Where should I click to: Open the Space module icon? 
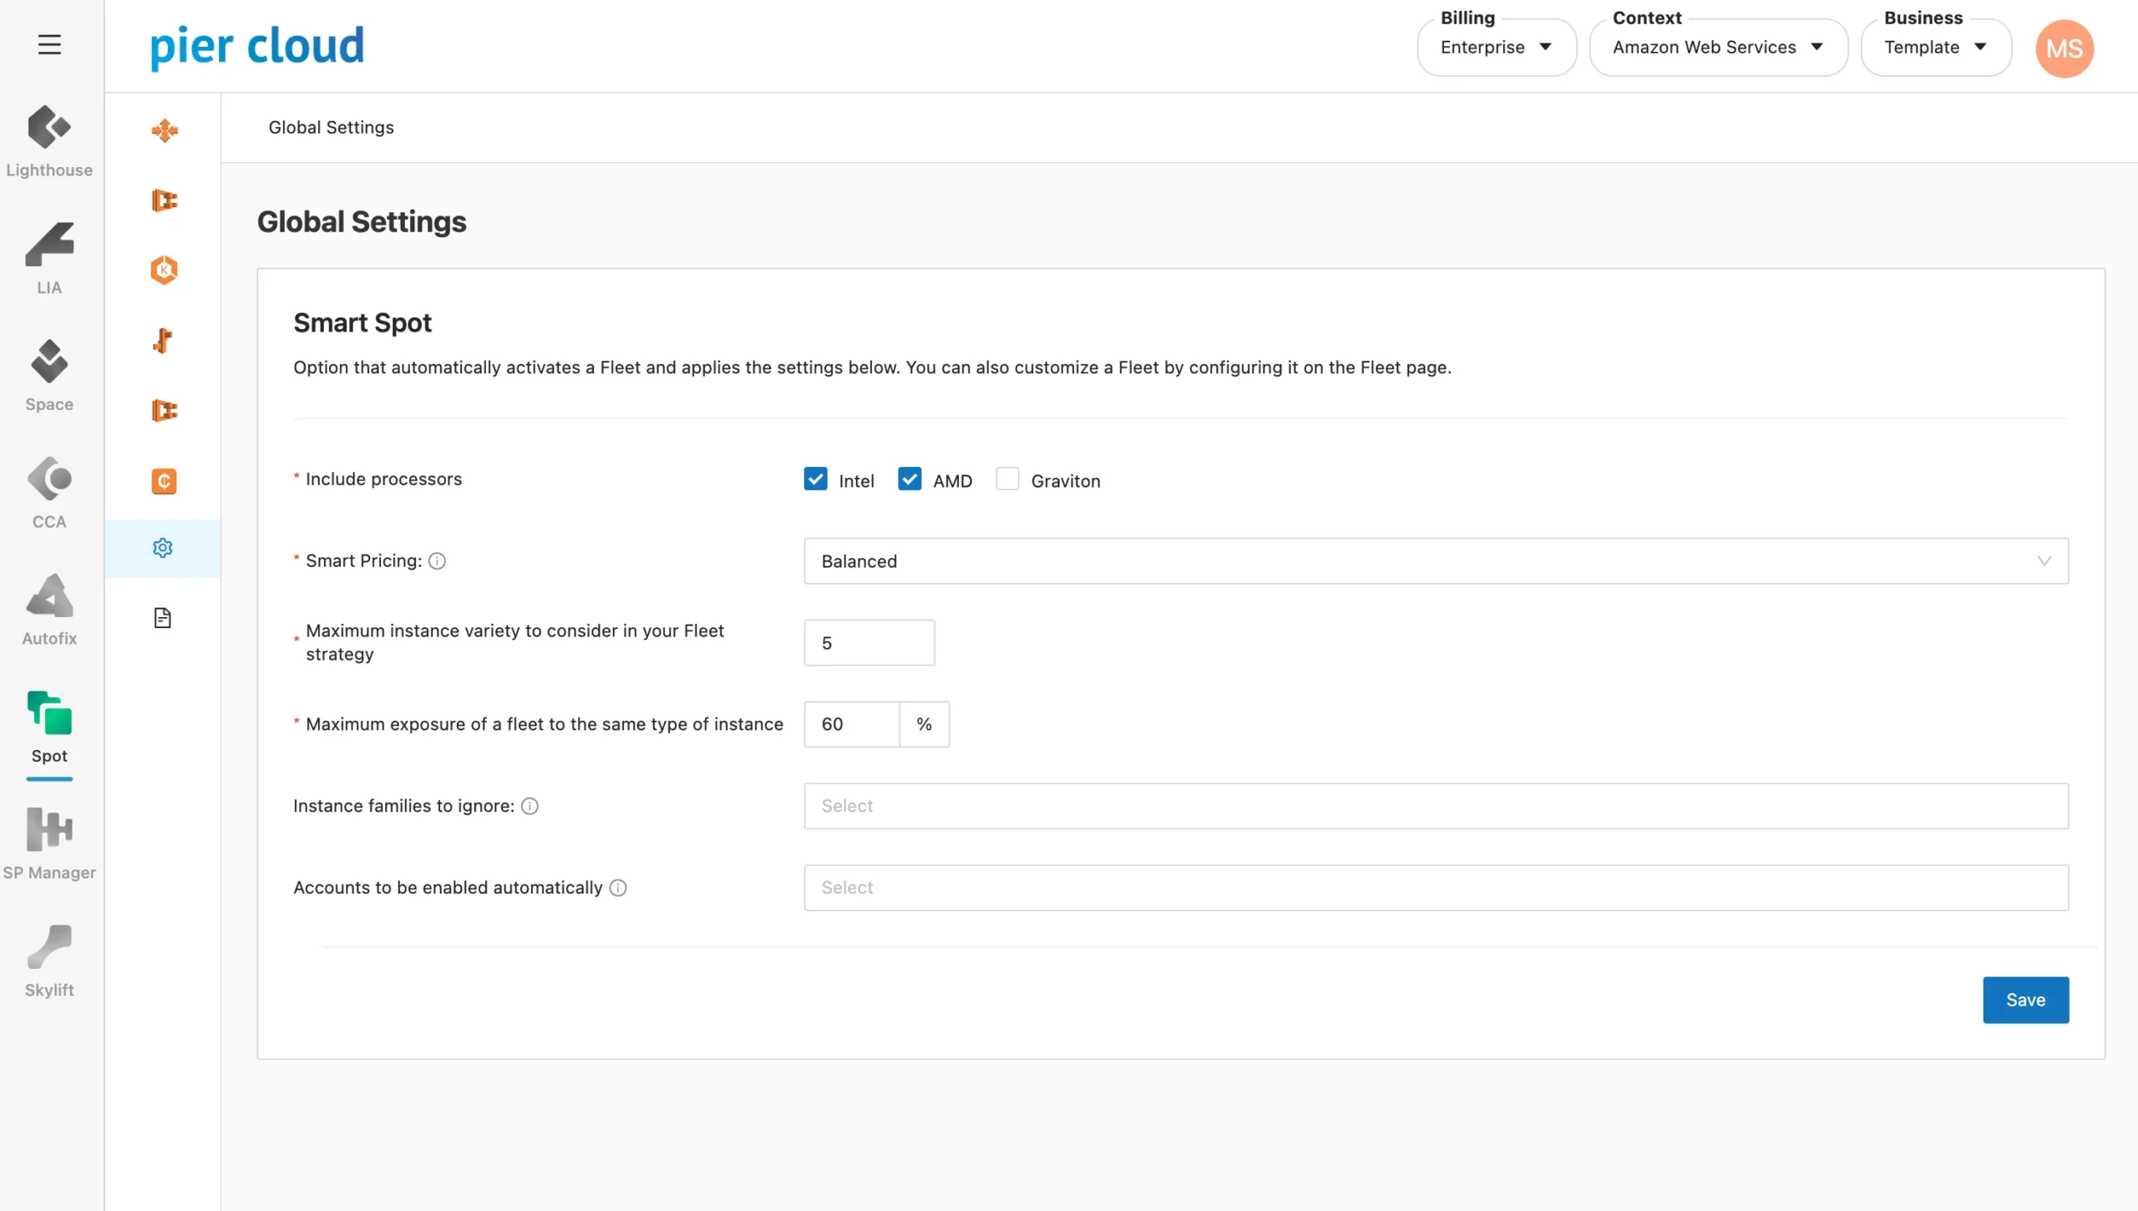tap(49, 375)
